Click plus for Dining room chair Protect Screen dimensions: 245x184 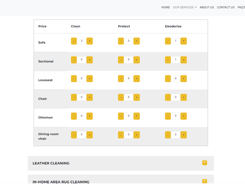pos(137,135)
